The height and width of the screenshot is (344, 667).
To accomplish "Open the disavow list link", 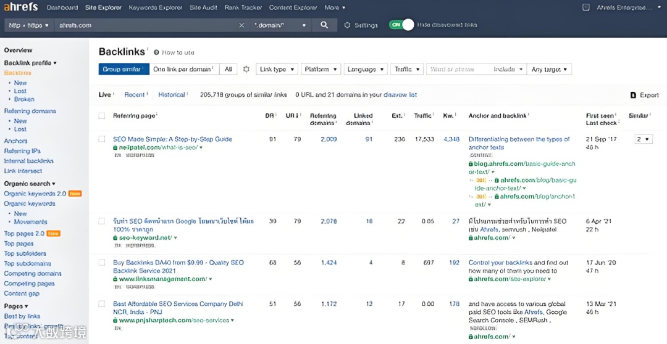I will (x=400, y=95).
